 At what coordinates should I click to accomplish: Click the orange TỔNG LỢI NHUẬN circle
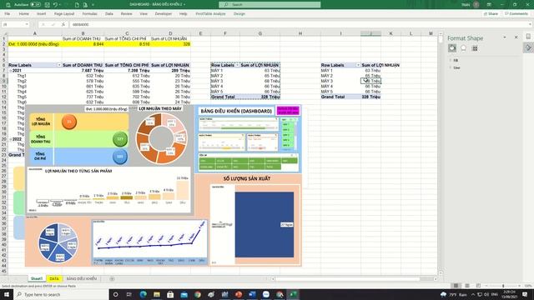coord(69,122)
